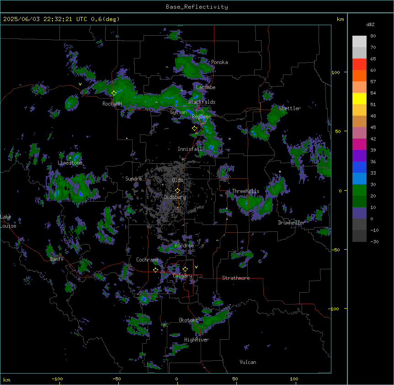Click the Didsbury city label

[x=175, y=197]
